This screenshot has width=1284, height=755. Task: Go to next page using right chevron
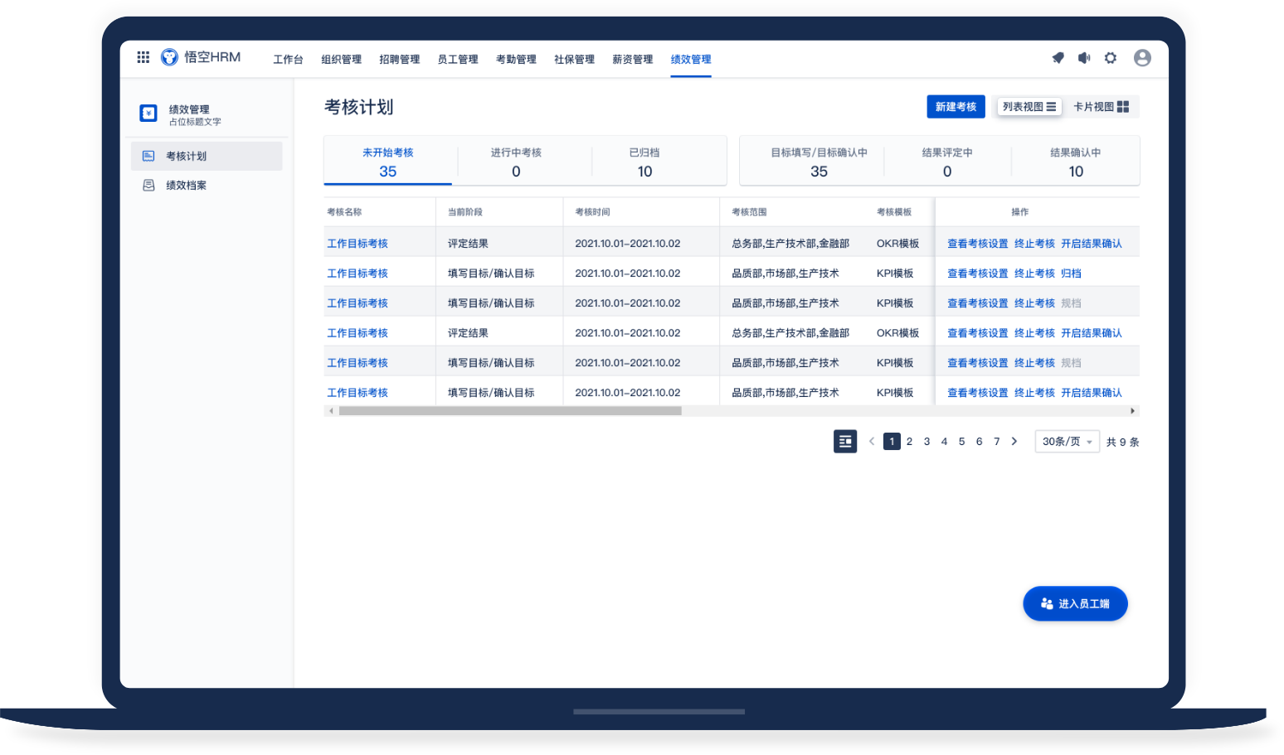[1014, 442]
